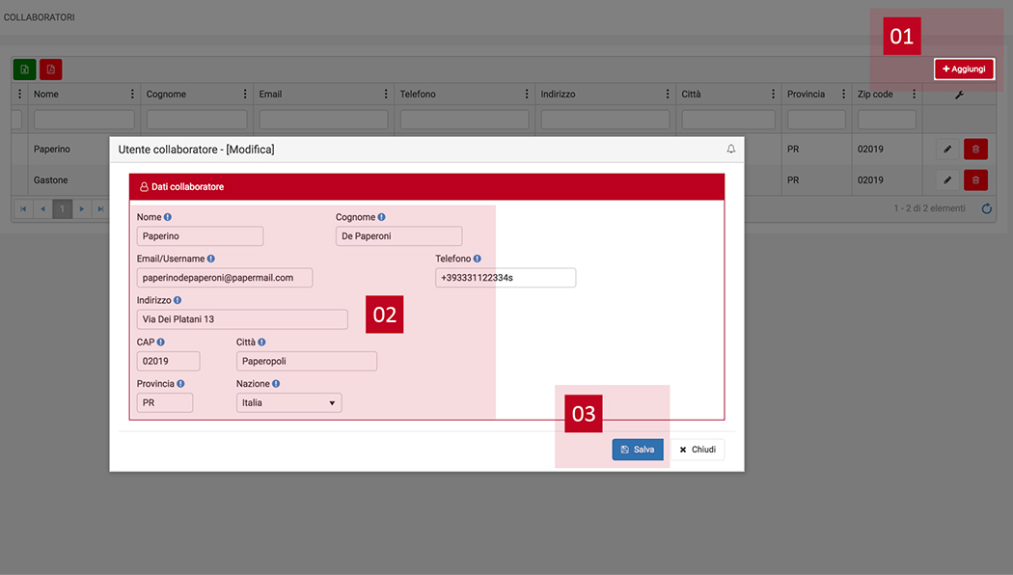Click the bell icon in the dialog header
Image resolution: width=1013 pixels, height=575 pixels.
coord(730,150)
